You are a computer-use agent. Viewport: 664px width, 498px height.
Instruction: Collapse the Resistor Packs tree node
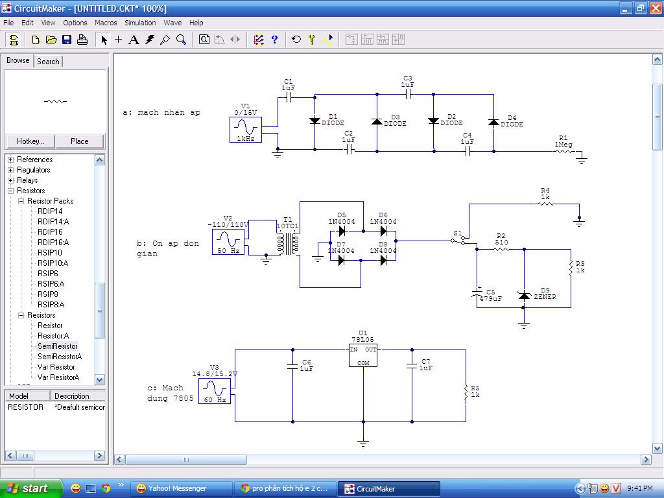[21, 201]
